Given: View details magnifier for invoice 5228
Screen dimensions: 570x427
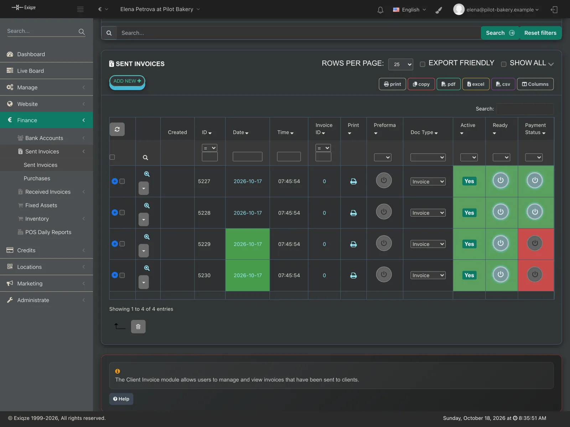Looking at the screenshot, I should click(147, 206).
